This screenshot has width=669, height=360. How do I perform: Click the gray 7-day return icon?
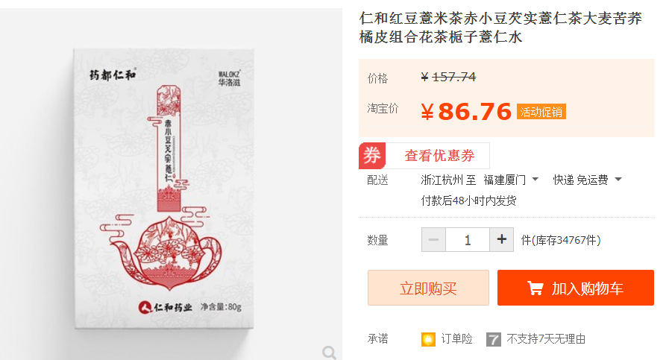coord(494,340)
